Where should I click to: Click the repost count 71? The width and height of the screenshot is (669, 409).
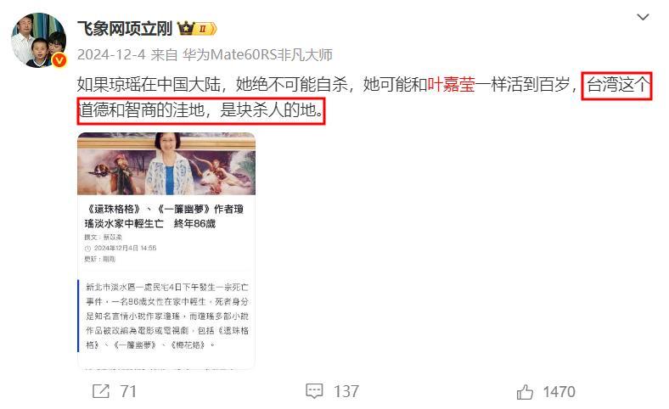[128, 391]
